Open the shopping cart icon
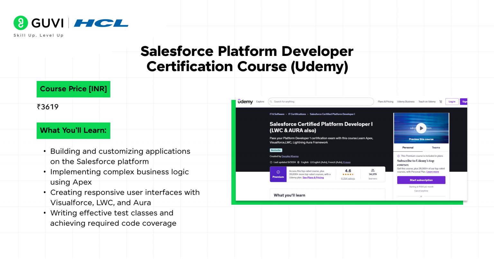The width and height of the screenshot is (494, 259). click(441, 102)
